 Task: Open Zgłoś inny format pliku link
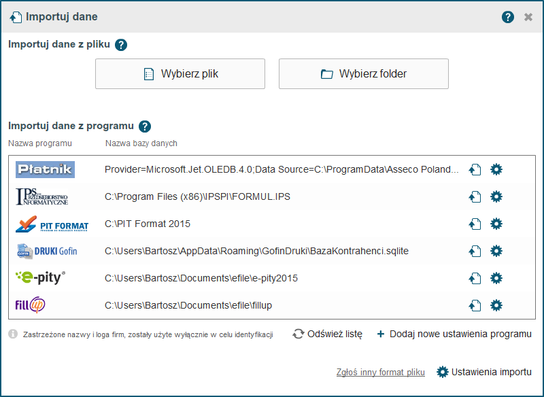click(381, 372)
